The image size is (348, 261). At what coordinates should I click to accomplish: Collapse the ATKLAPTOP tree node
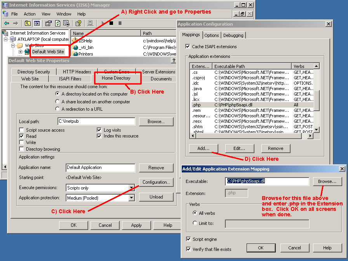point(6,40)
